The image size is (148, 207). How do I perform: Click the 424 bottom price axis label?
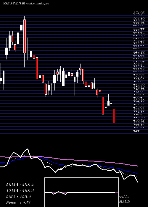(137, 131)
